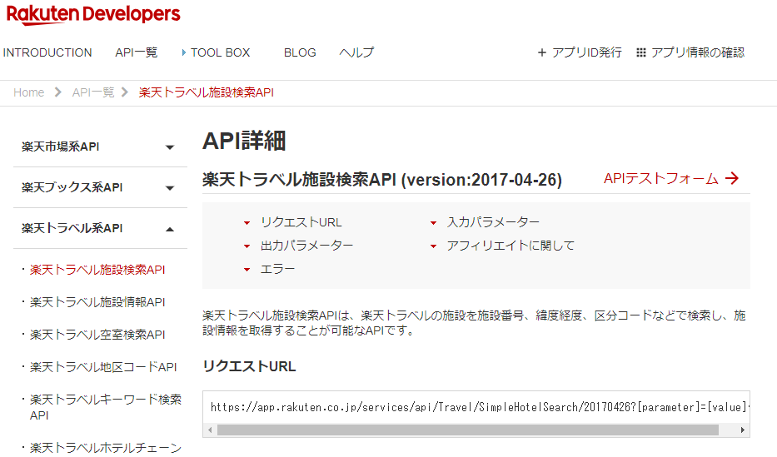Viewport: 777px width, 457px height.
Task: Open the API一覧 navigation menu item
Action: pos(137,52)
